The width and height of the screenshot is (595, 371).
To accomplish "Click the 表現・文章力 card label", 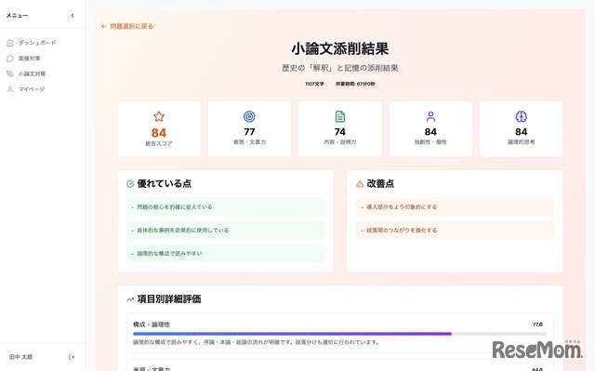I will (x=249, y=142).
